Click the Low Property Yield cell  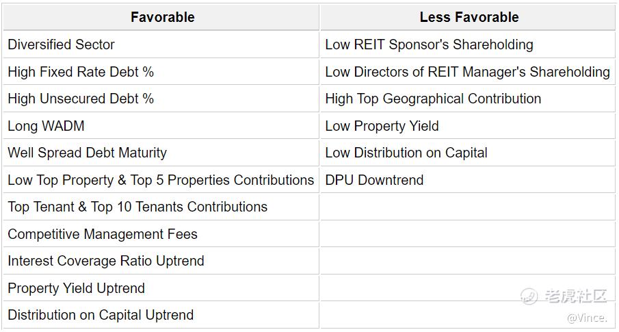point(468,126)
